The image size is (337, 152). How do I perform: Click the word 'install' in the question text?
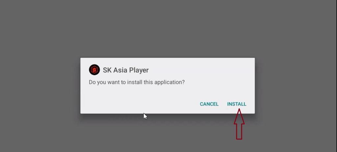(135, 82)
